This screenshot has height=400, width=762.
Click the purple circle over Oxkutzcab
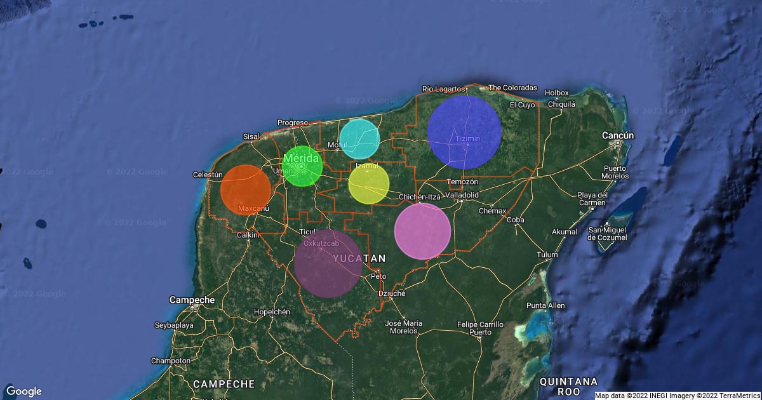pyautogui.click(x=328, y=263)
